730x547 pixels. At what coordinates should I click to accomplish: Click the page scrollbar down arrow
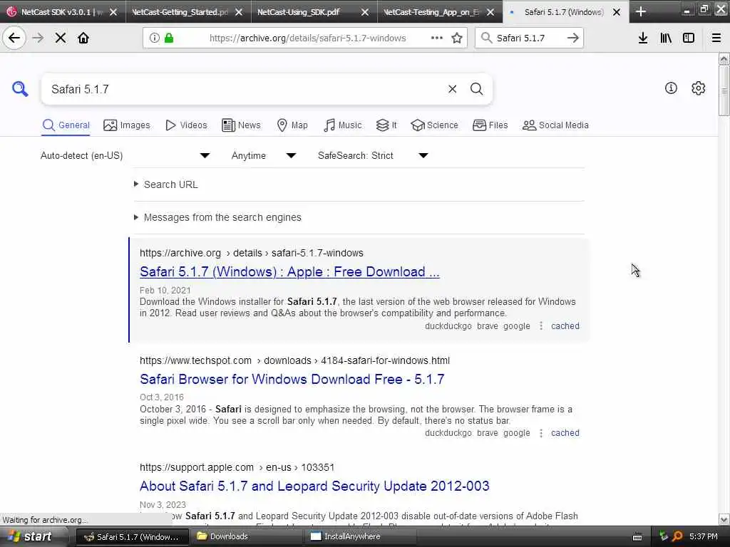tap(724, 519)
